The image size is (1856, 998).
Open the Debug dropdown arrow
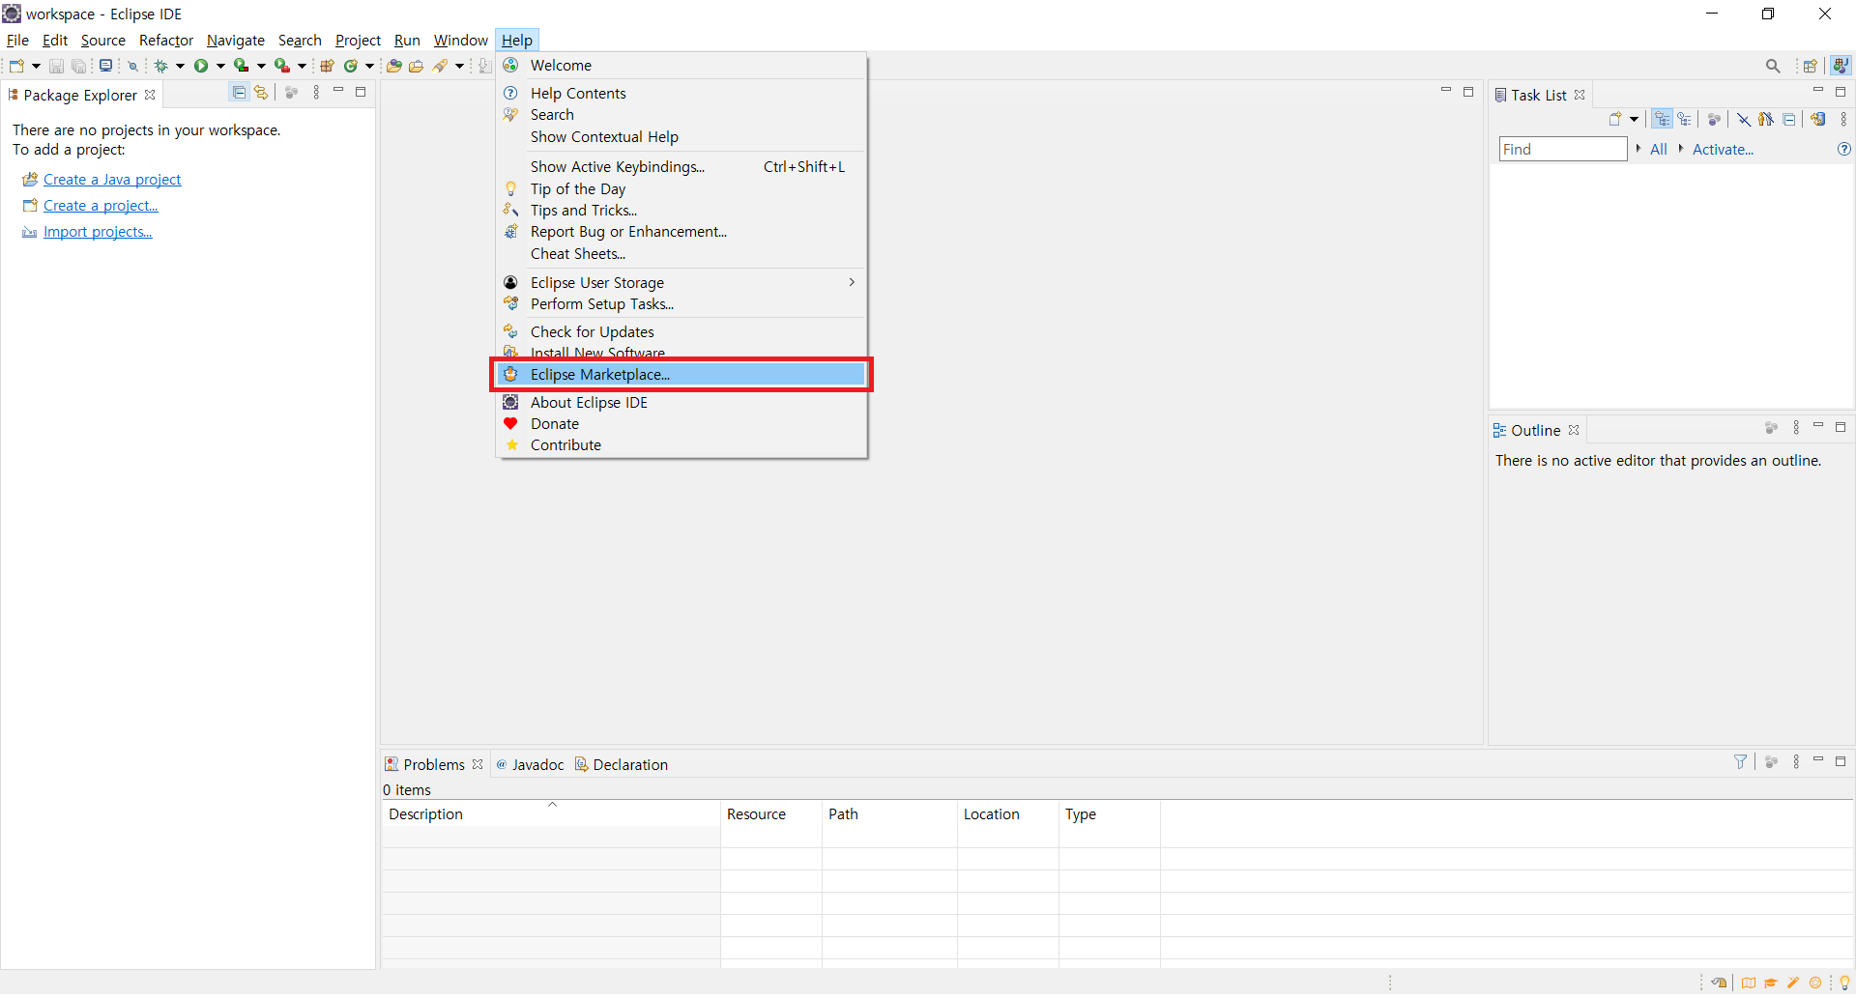pyautogui.click(x=180, y=66)
